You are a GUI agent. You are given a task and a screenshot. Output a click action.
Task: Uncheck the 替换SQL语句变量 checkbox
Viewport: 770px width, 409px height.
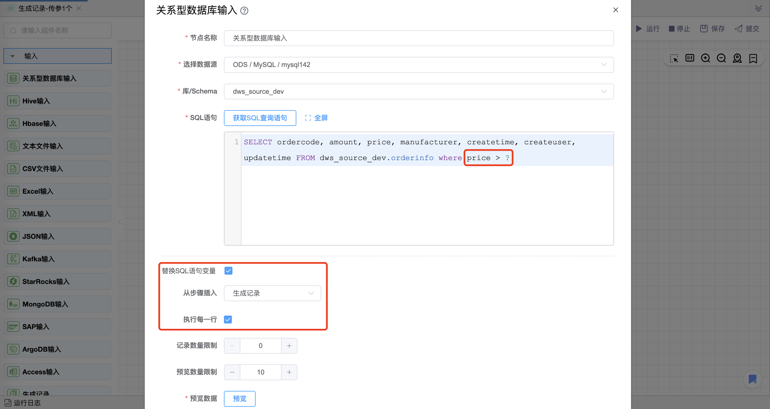[229, 271]
